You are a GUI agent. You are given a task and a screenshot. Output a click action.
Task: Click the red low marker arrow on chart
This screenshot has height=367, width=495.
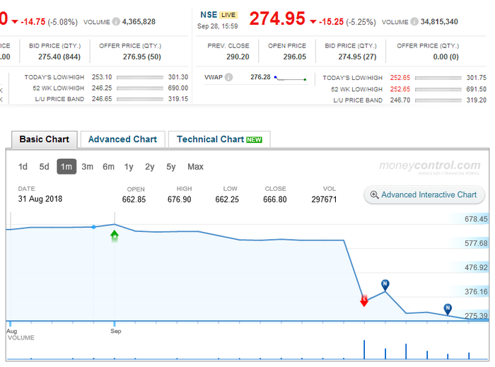pos(364,301)
